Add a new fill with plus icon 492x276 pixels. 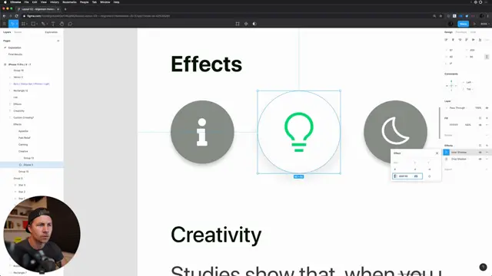487,118
